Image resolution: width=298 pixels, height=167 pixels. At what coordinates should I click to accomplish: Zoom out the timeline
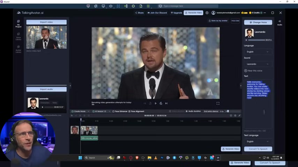pos(231,116)
